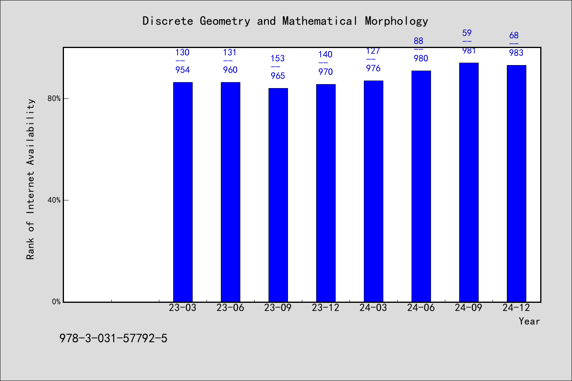Click the 24-12 x-axis label
This screenshot has height=381, width=572.
(516, 308)
